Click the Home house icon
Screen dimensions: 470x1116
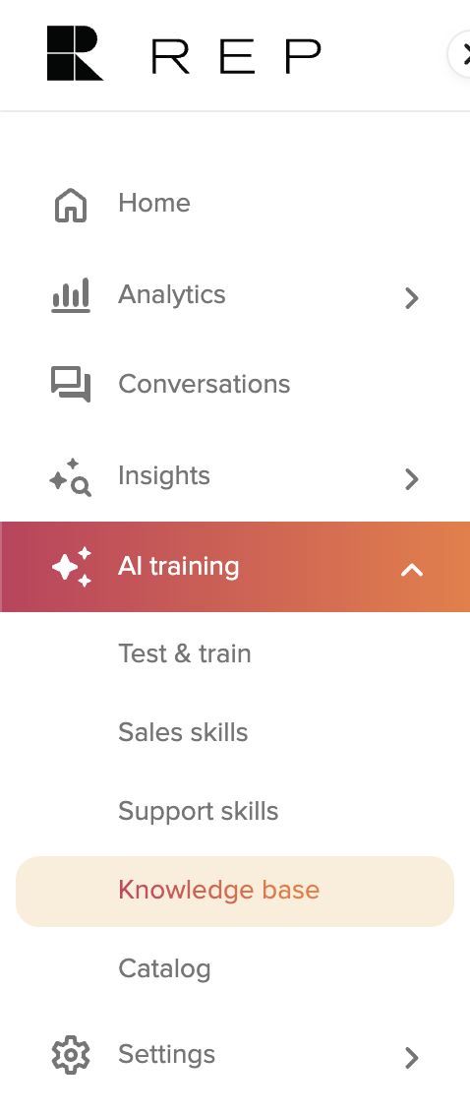coord(71,205)
